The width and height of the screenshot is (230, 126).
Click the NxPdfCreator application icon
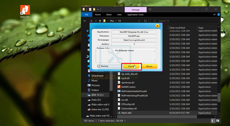119,87
